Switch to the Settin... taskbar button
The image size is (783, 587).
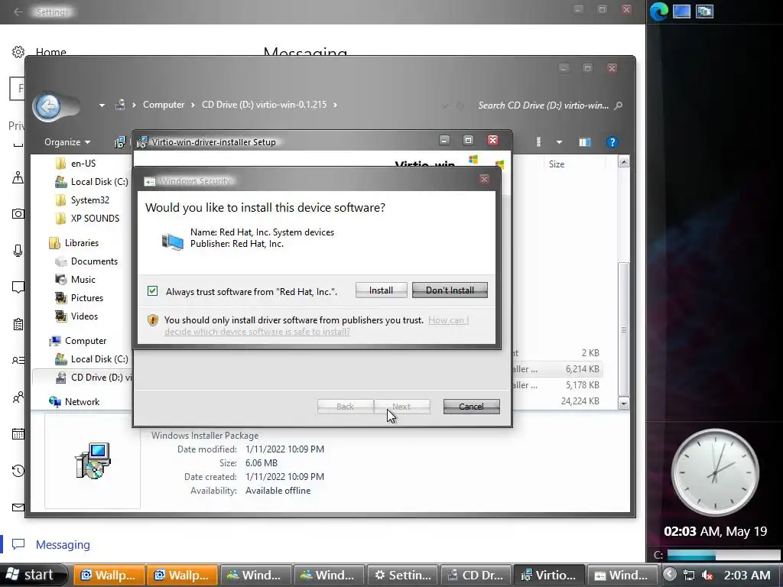(402, 575)
